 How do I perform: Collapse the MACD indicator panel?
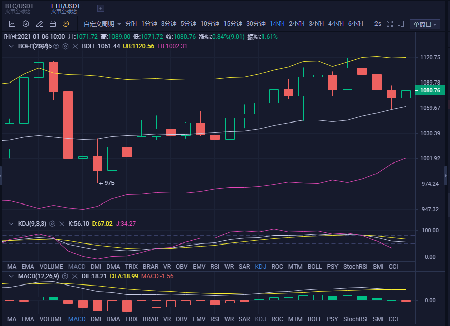click(x=11, y=276)
